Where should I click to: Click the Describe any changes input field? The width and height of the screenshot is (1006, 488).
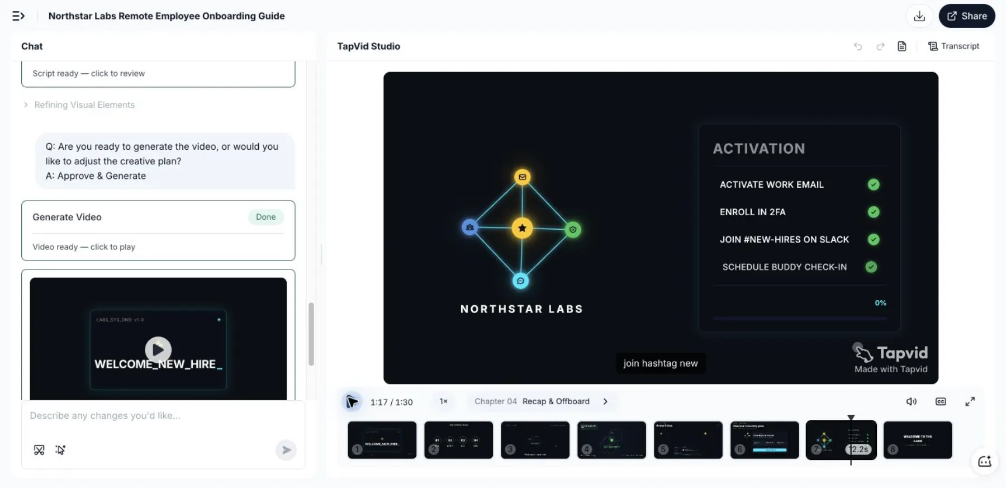[163, 415]
